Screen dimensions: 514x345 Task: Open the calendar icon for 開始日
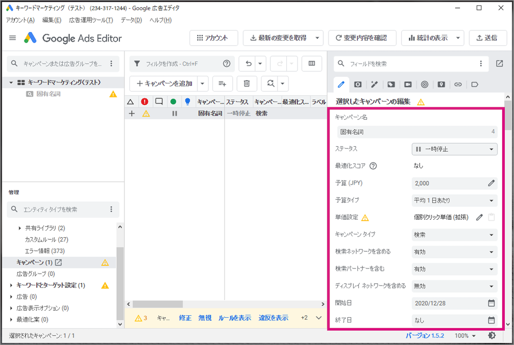(491, 303)
